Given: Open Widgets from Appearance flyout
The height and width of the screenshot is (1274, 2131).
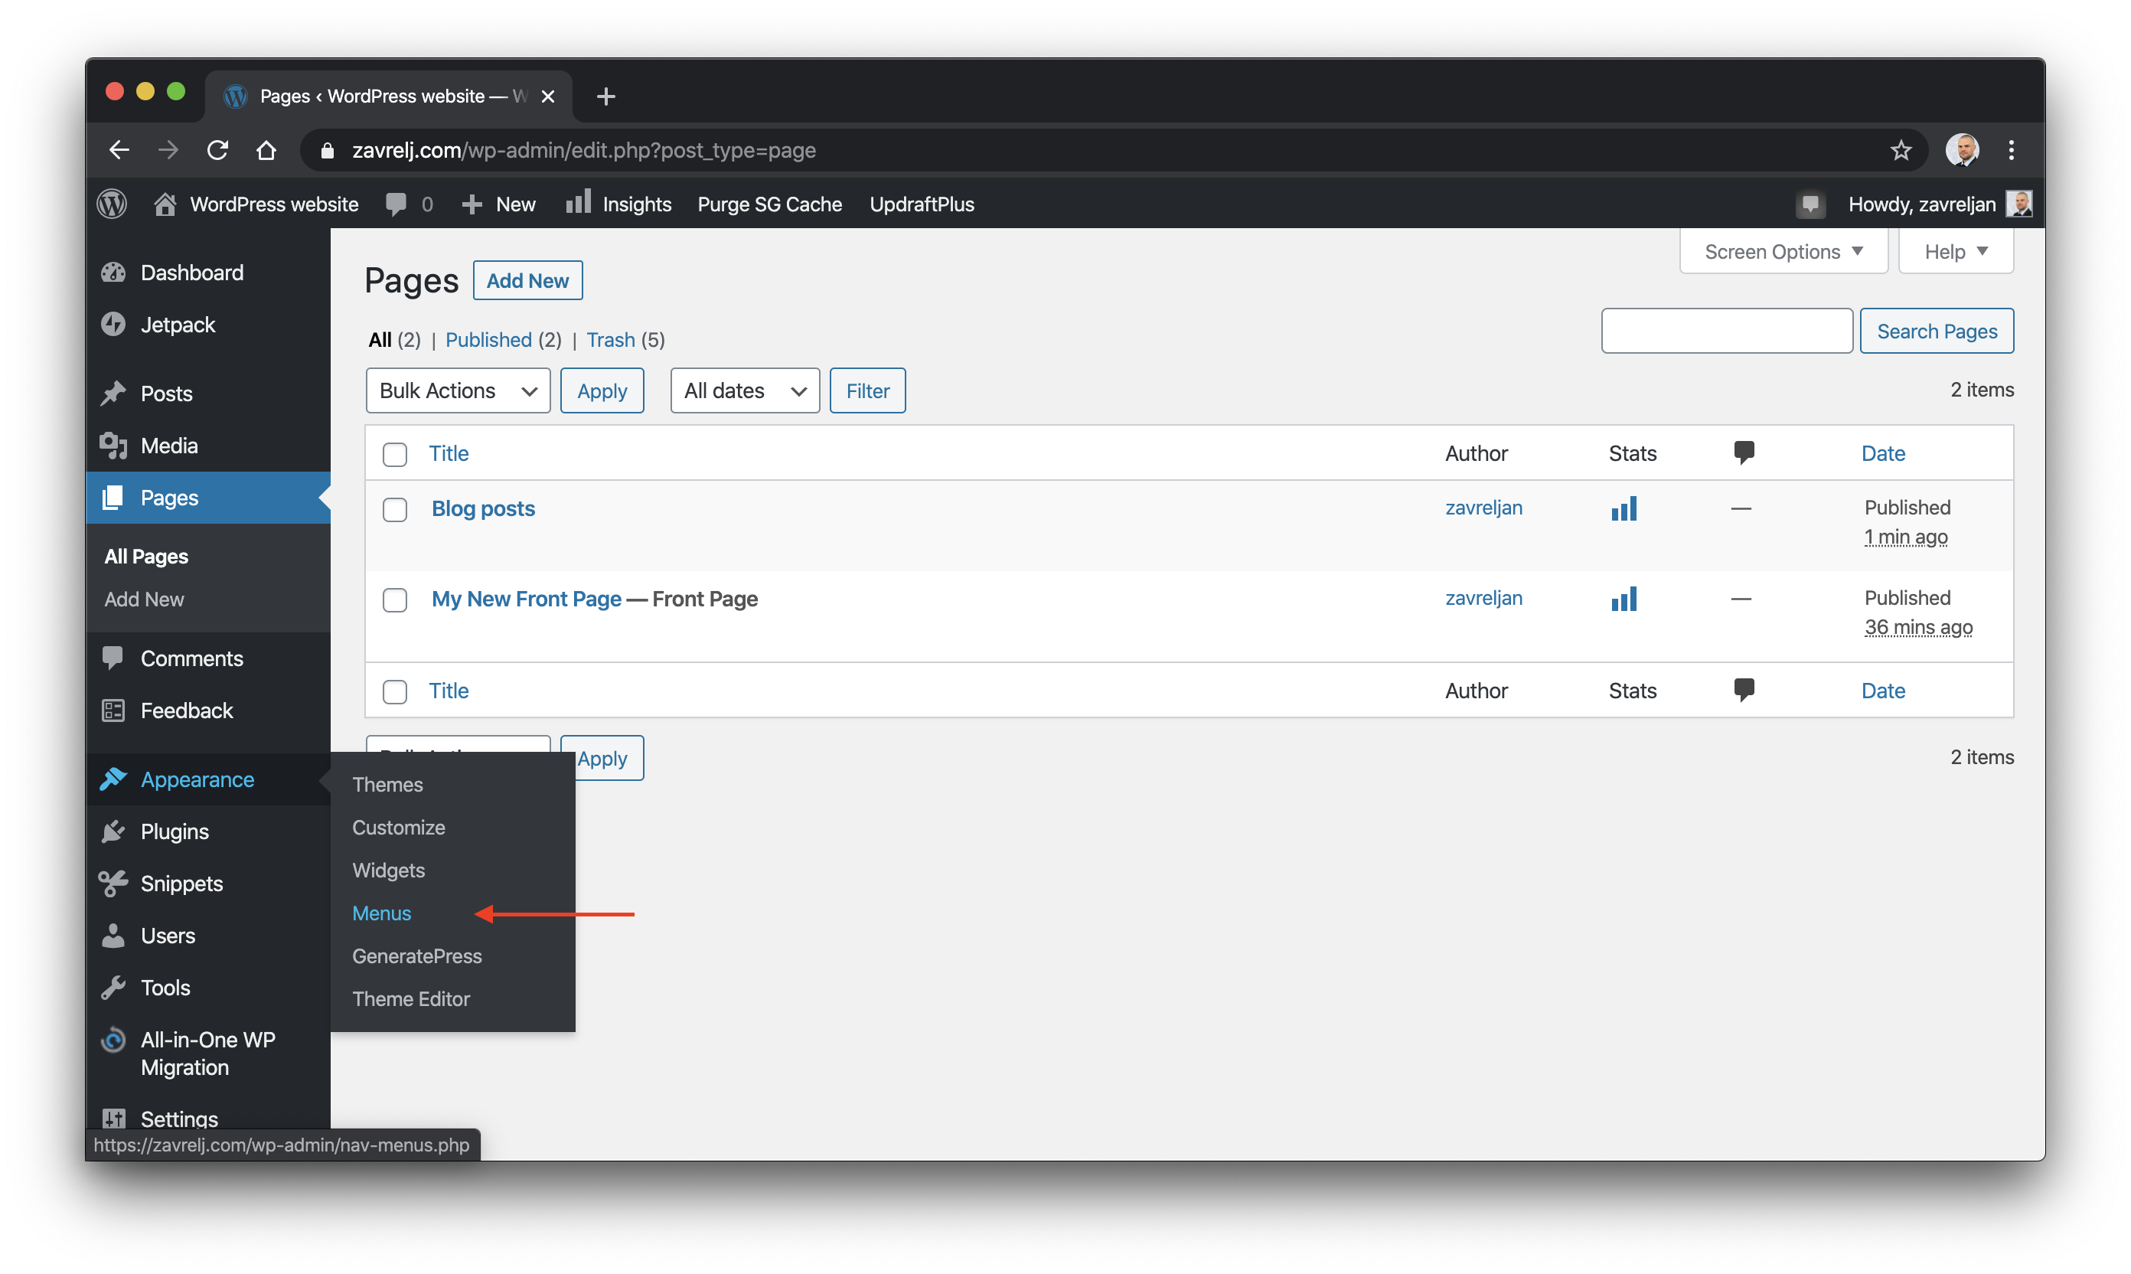Looking at the screenshot, I should pyautogui.click(x=388, y=871).
